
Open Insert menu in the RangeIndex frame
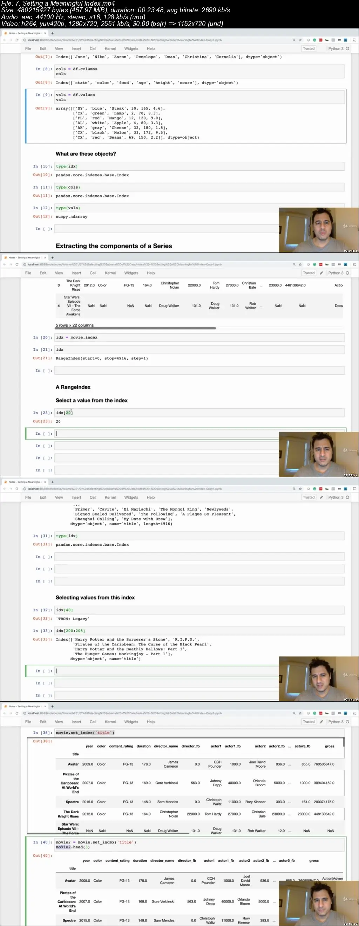[x=76, y=273]
